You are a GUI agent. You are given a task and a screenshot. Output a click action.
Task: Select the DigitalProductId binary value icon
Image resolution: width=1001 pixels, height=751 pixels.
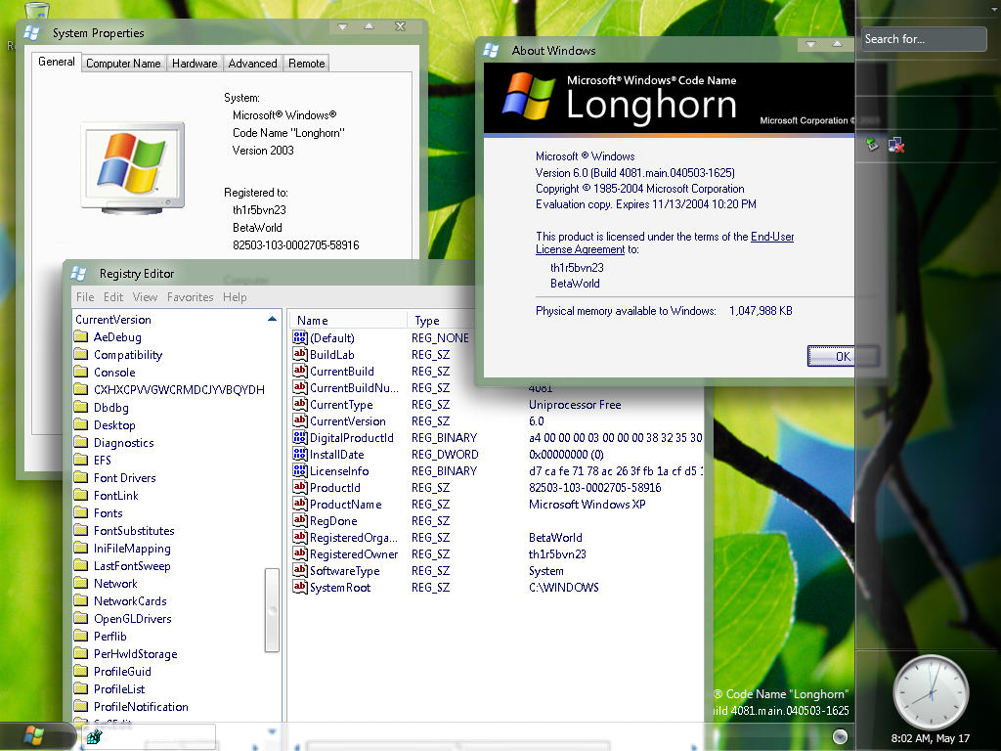click(300, 438)
